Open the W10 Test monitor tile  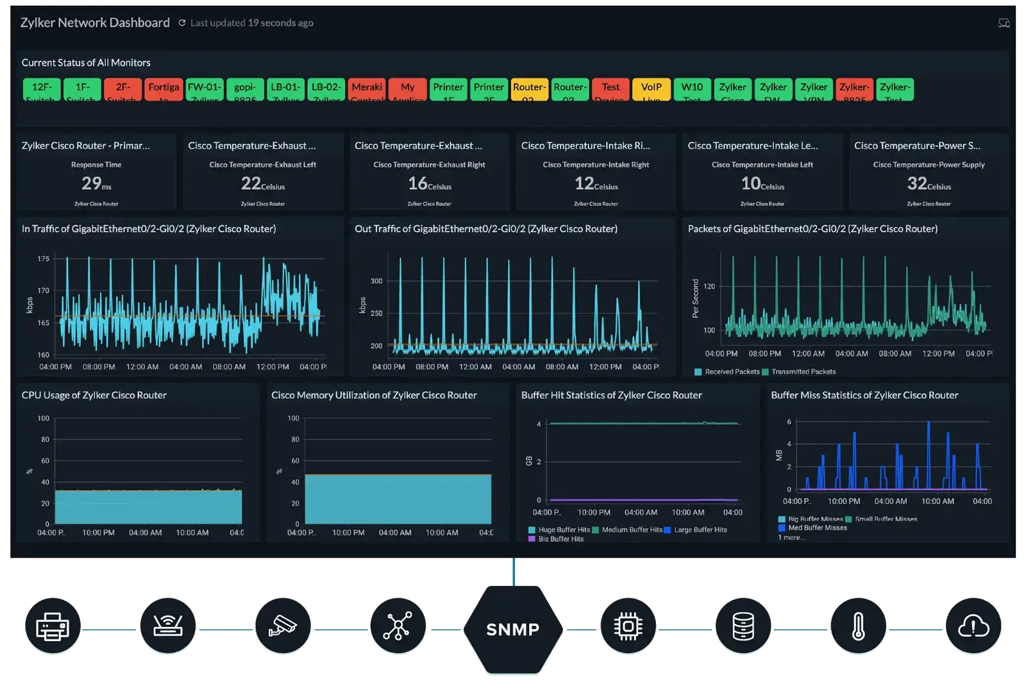693,90
